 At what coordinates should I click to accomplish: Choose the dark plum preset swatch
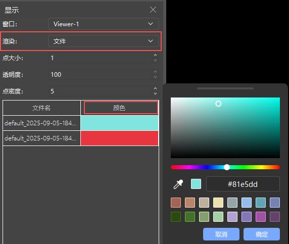[x=275, y=217]
